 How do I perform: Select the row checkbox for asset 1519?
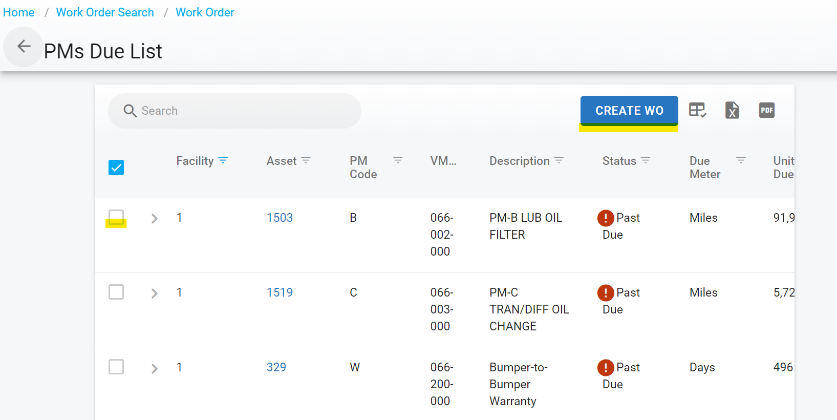[x=116, y=292]
